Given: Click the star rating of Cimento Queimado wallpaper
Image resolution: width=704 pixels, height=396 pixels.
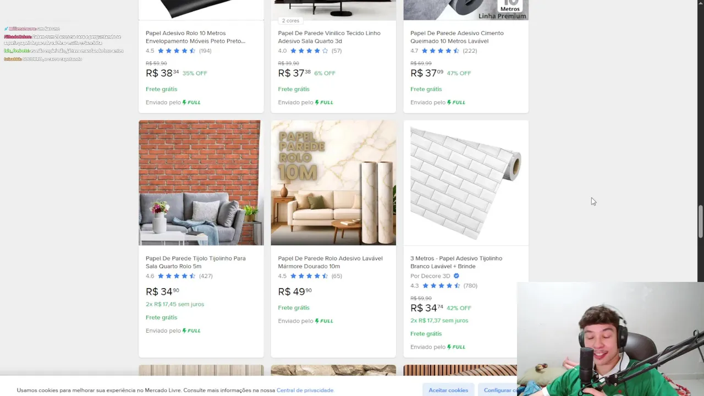Looking at the screenshot, I should [441, 51].
